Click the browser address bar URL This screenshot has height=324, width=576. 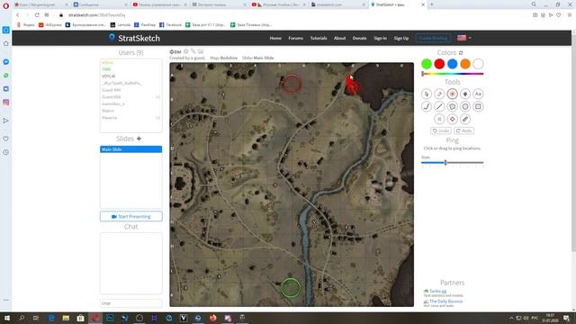click(x=97, y=15)
